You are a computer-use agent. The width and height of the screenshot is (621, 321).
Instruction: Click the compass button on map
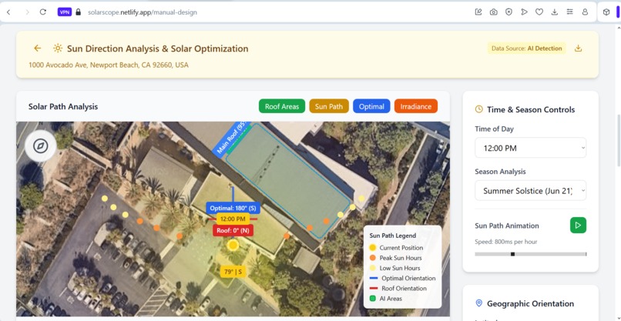(x=40, y=146)
